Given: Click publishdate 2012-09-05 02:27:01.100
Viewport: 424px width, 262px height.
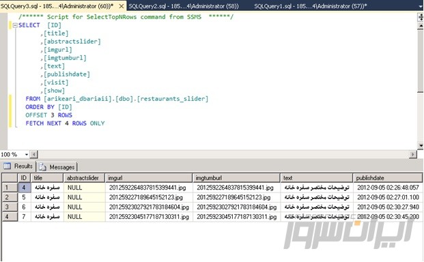Looking at the screenshot, I should coord(388,197).
